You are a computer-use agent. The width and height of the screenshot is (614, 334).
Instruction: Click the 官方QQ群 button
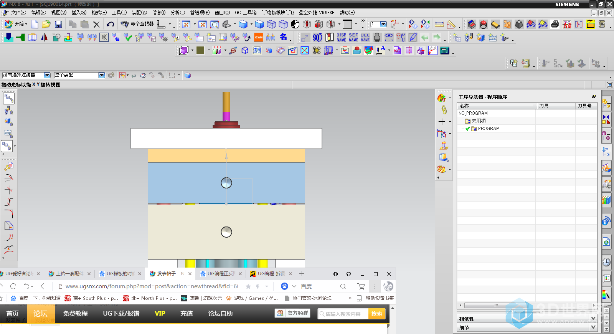[x=292, y=313]
